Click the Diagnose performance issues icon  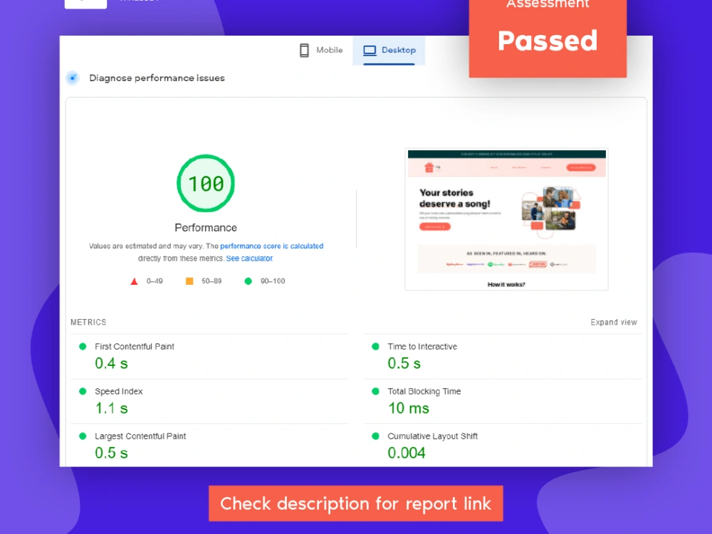coord(73,78)
